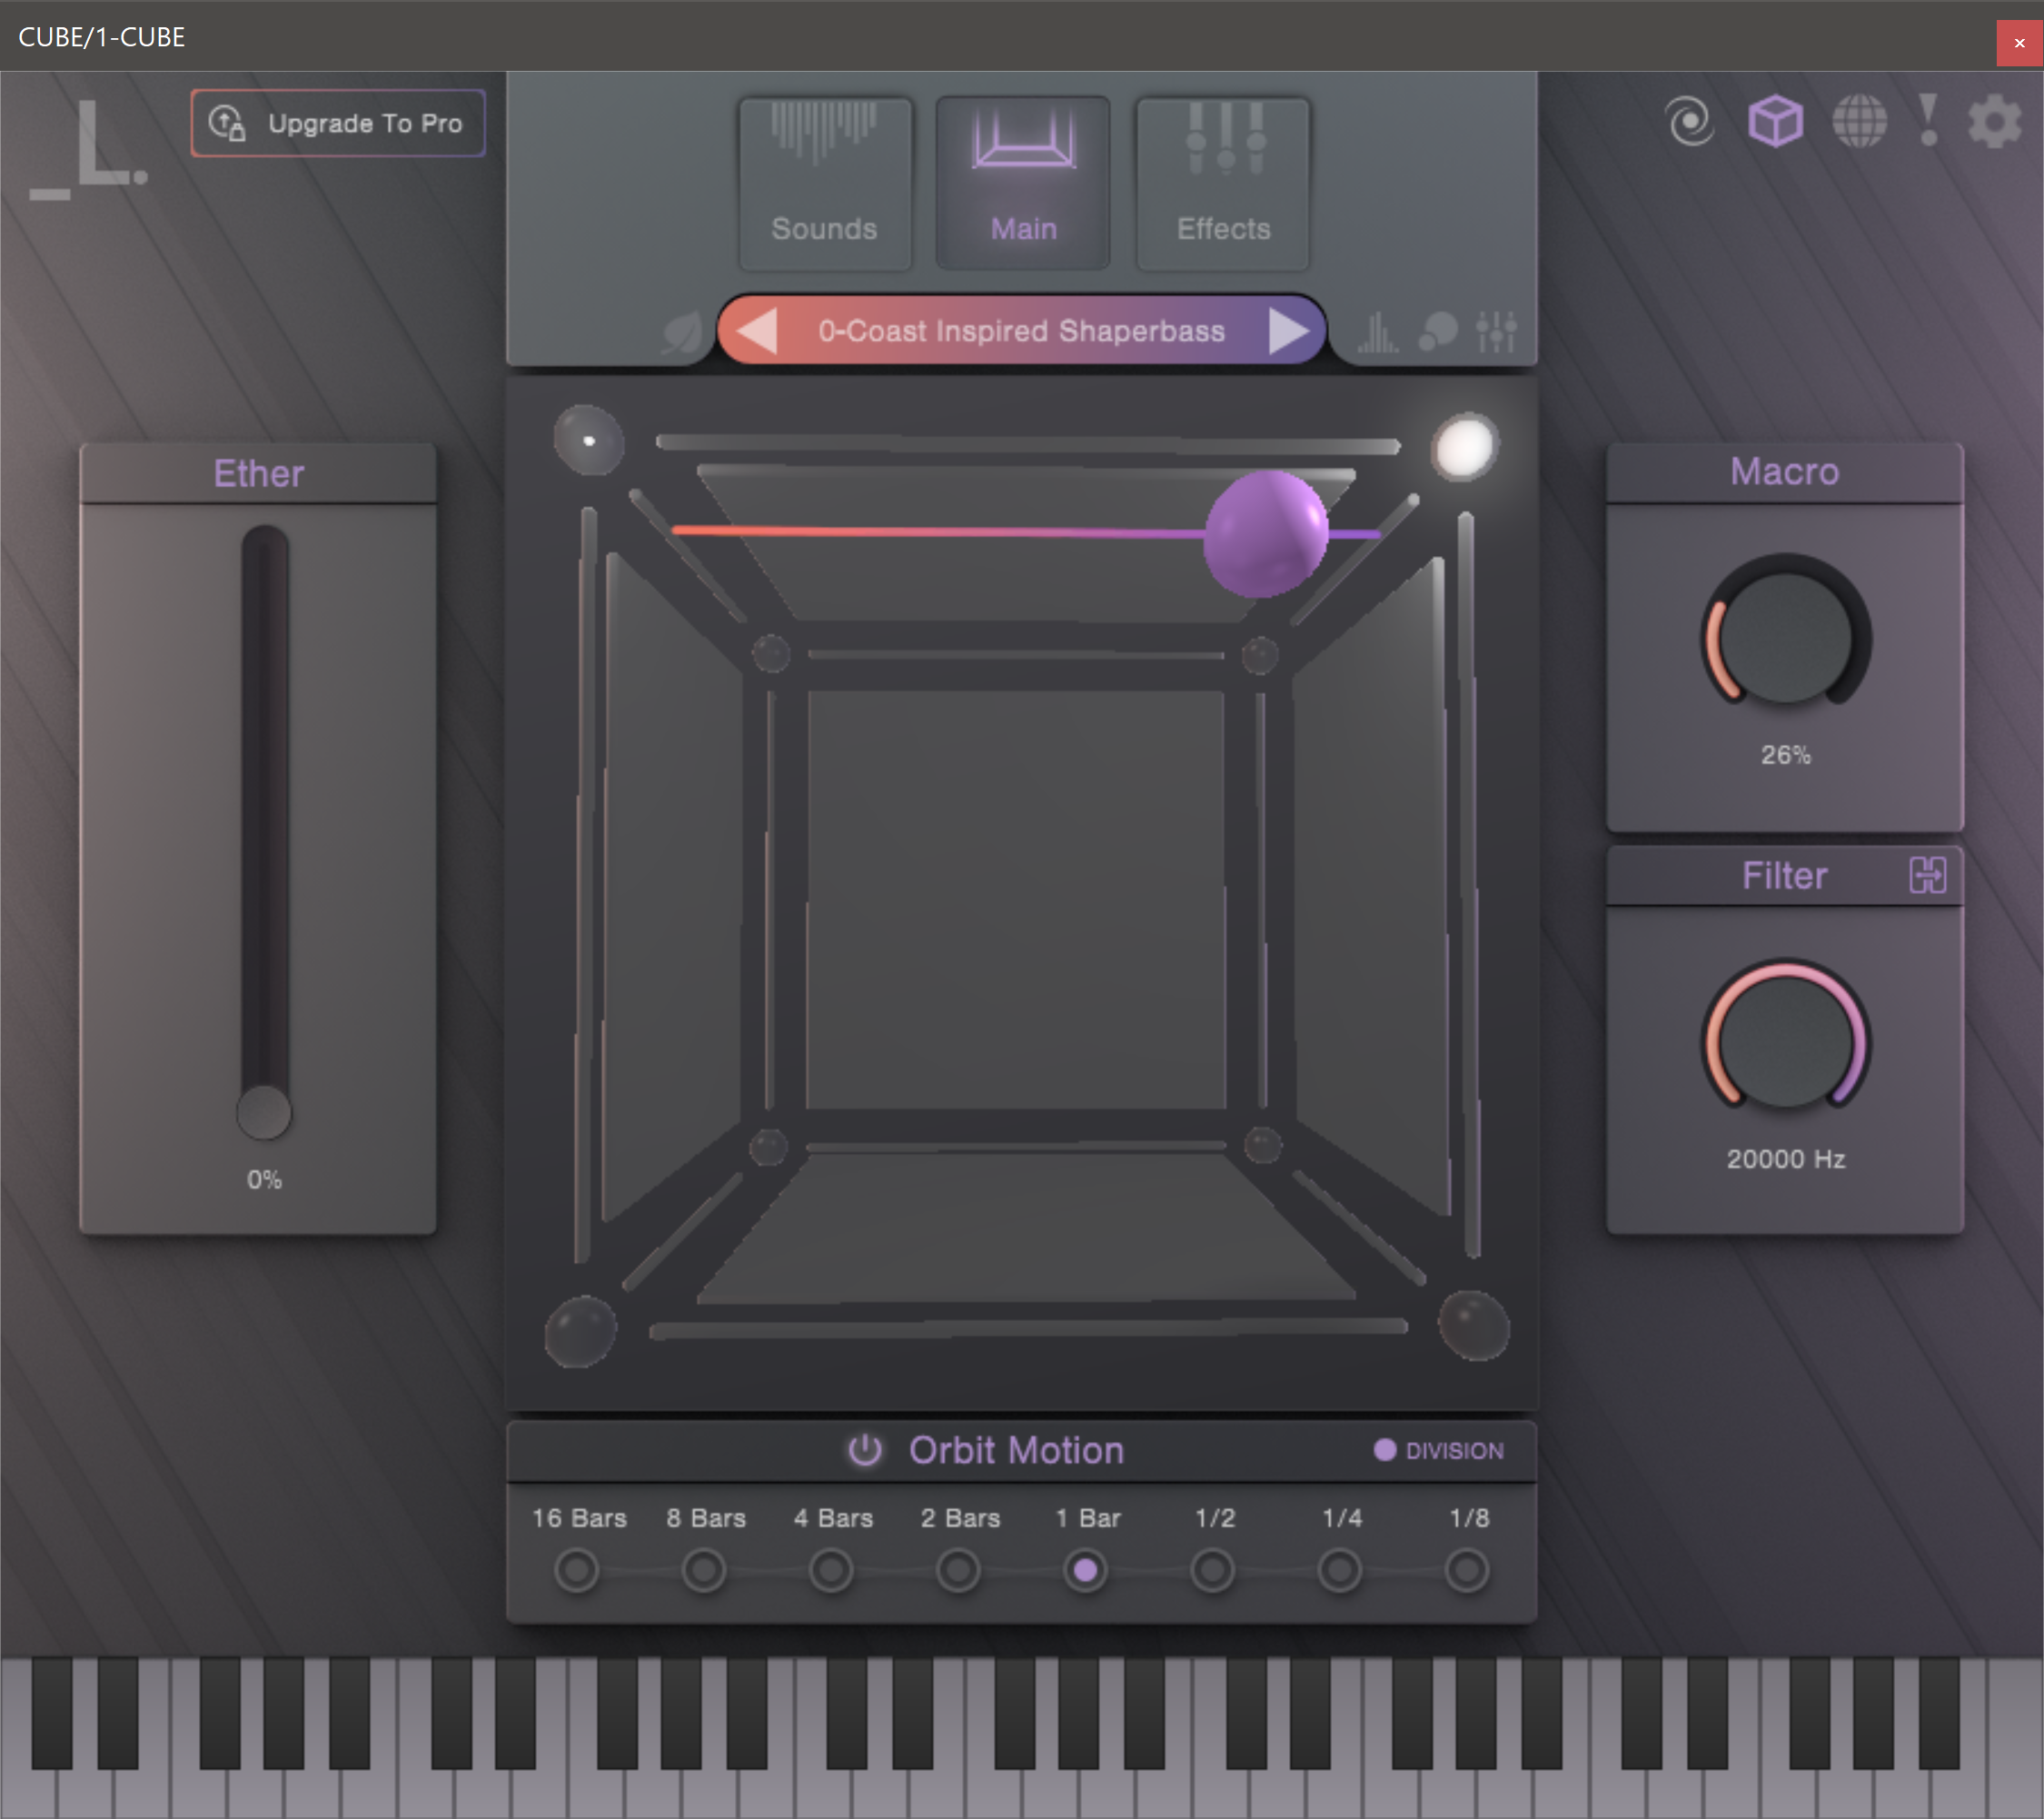The image size is (2044, 1819).
Task: Click the Upgrade To Pro button
Action: pyautogui.click(x=338, y=123)
